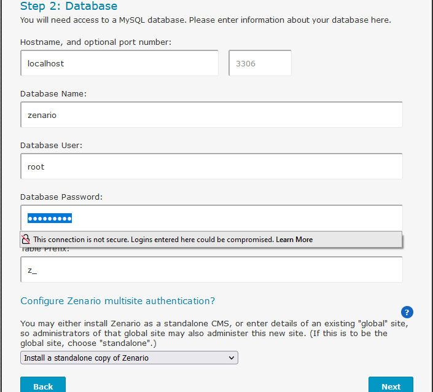Focus the localhost hostname field
Image resolution: width=433 pixels, height=392 pixels.
(119, 63)
